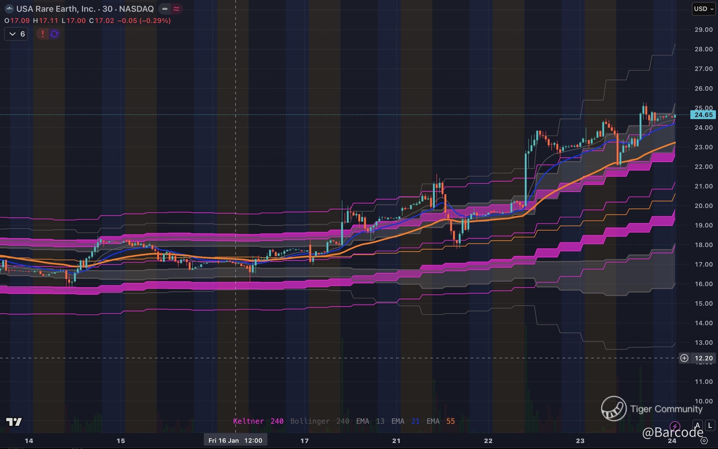Expand the 6 indicators legend chevron
This screenshot has height=449, width=718.
point(13,34)
